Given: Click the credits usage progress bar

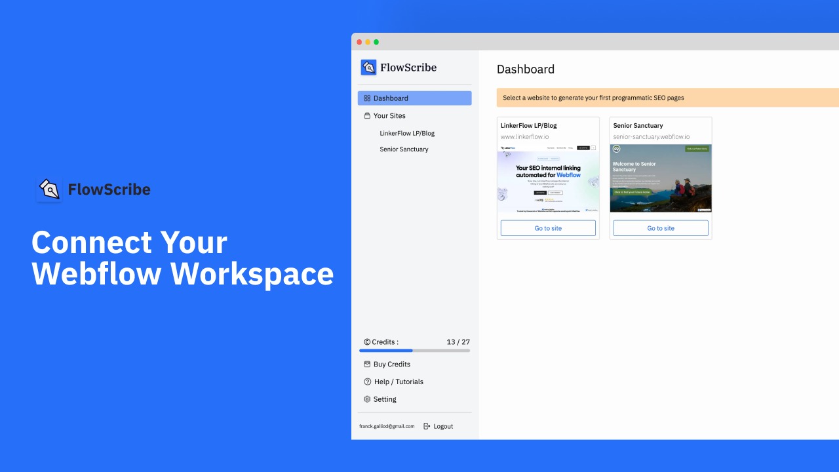Looking at the screenshot, I should click(414, 351).
